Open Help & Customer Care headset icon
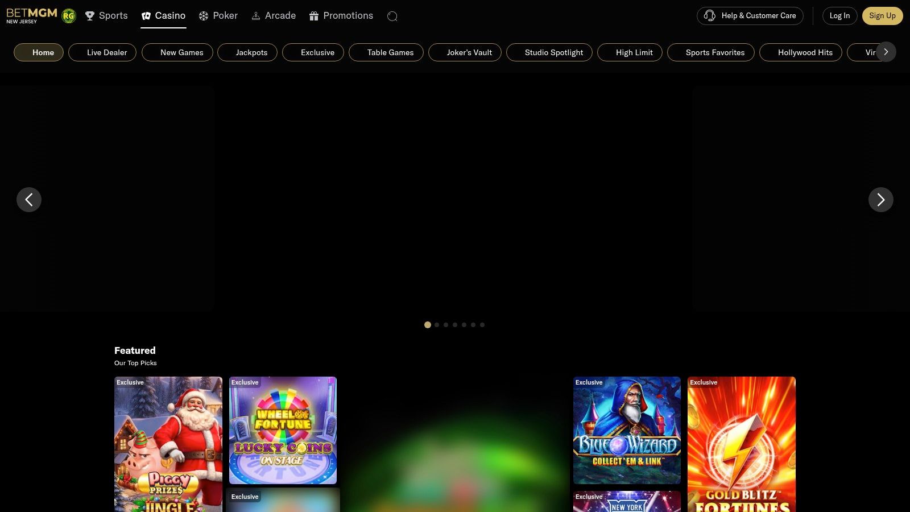This screenshot has height=512, width=910. click(x=710, y=15)
